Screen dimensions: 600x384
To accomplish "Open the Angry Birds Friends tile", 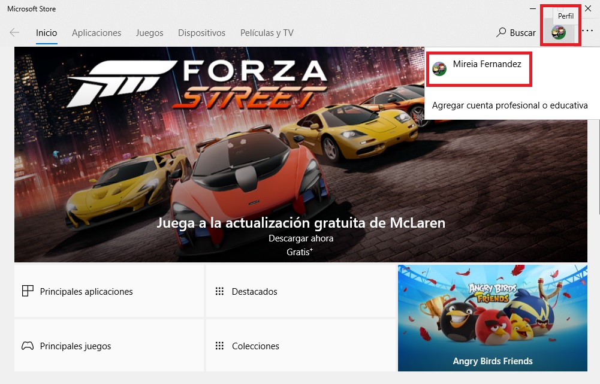I will tap(492, 318).
